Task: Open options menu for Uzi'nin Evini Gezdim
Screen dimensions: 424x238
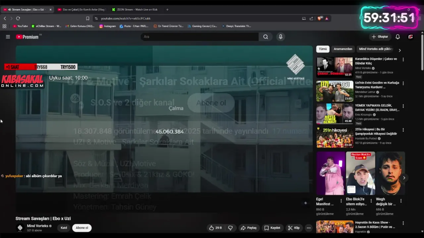Action: (x=403, y=83)
